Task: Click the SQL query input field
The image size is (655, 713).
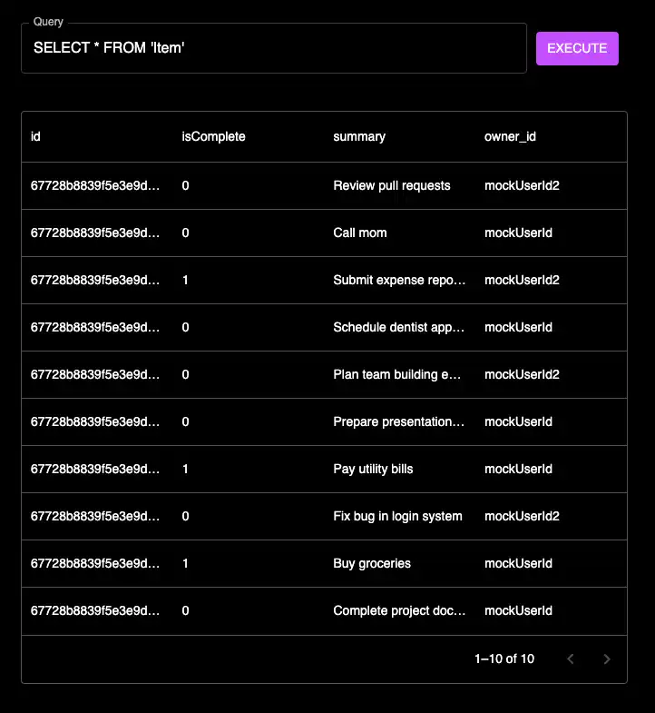Action: click(x=272, y=48)
